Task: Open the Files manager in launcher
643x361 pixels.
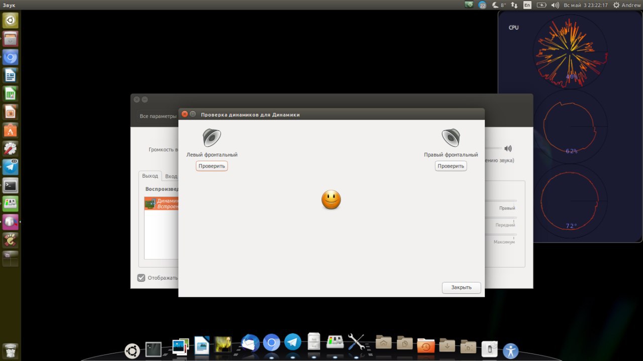Action: click(11, 39)
